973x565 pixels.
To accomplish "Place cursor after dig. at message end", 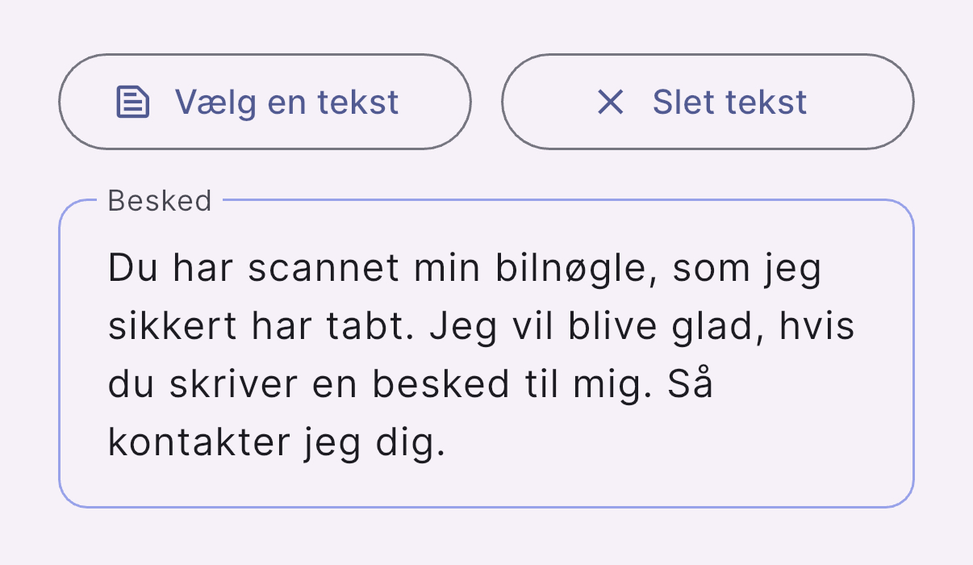I will point(446,444).
